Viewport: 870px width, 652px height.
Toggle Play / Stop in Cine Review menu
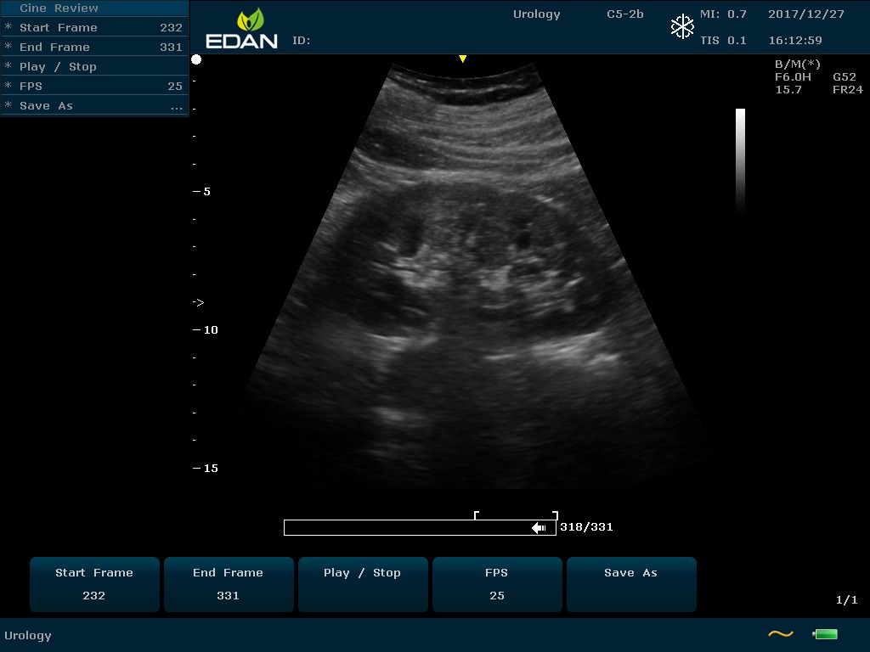pyautogui.click(x=93, y=66)
